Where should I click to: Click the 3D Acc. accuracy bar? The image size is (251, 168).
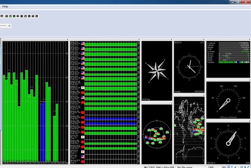(x=234, y=54)
